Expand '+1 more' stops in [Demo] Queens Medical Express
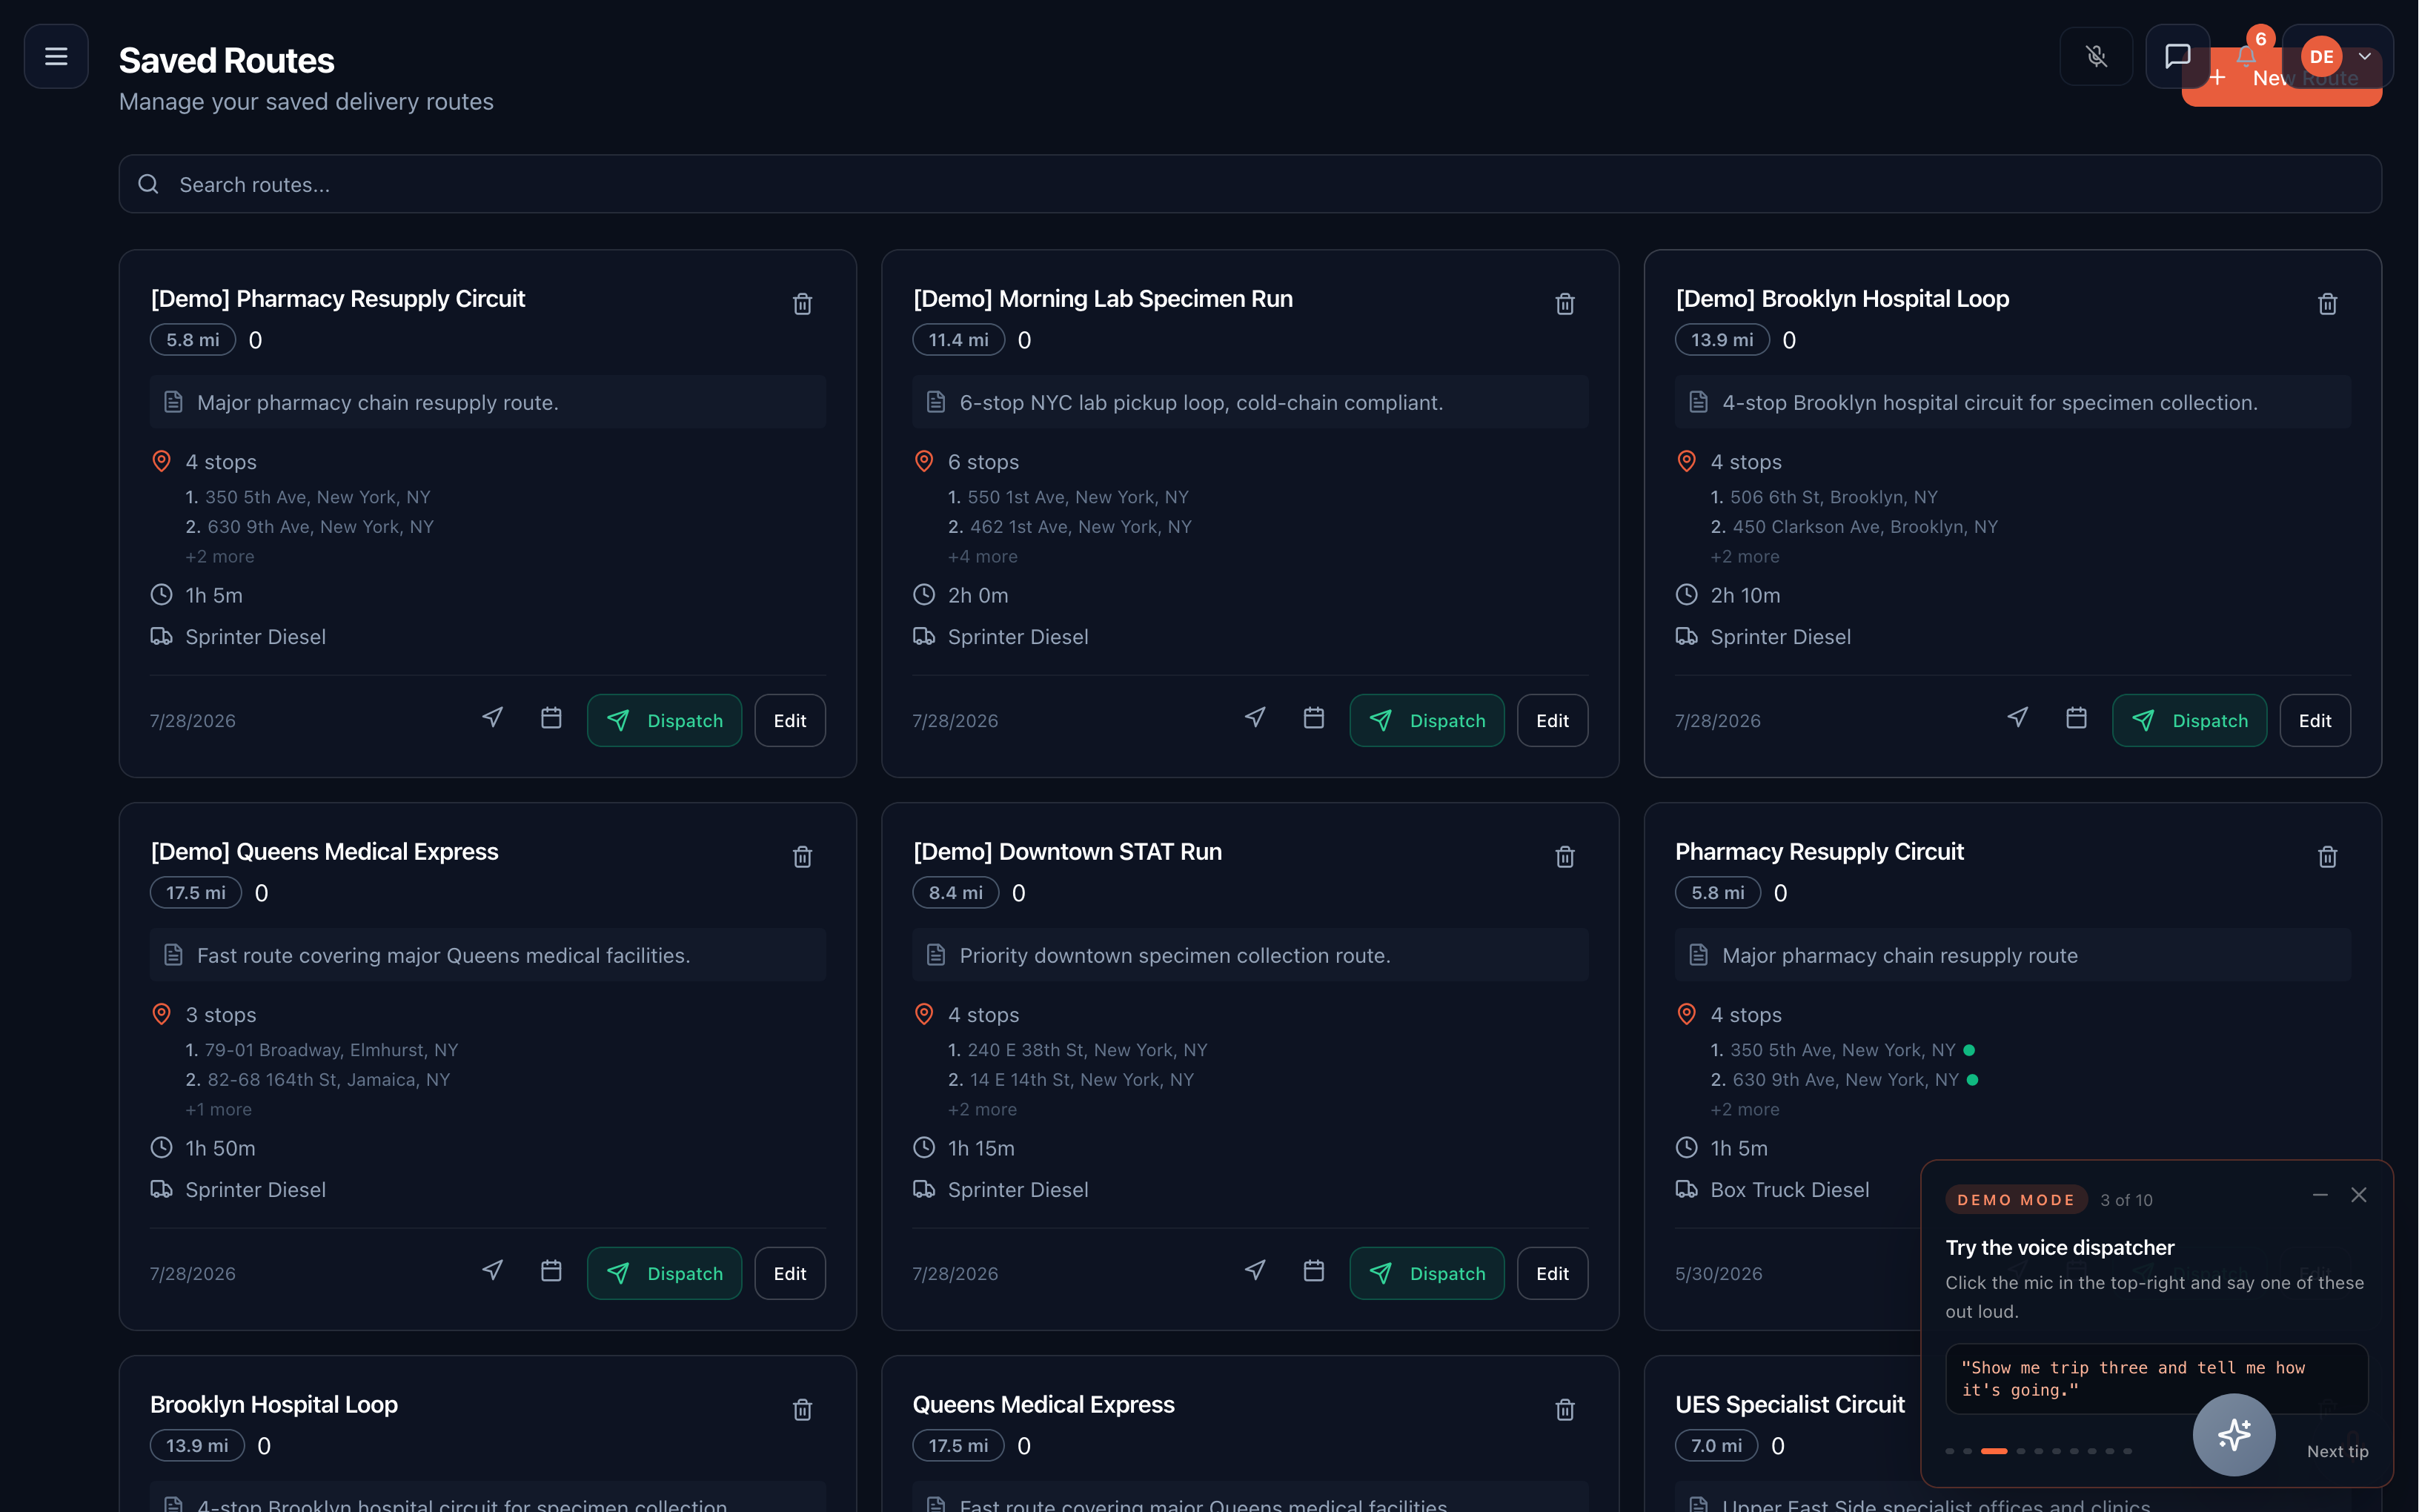Viewport: 2419px width, 1512px height. [219, 1110]
